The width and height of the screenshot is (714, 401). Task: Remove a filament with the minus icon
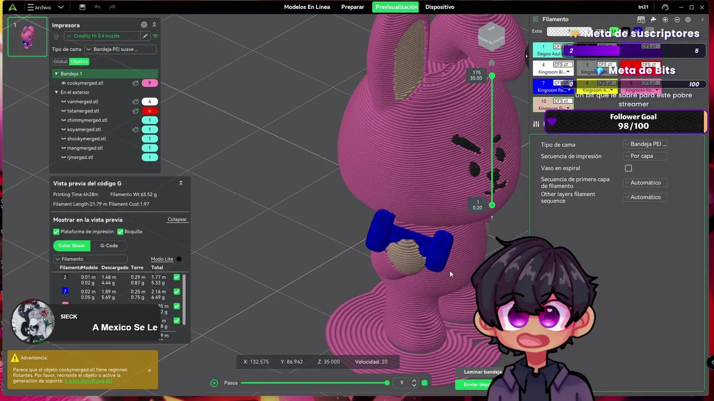pos(677,19)
